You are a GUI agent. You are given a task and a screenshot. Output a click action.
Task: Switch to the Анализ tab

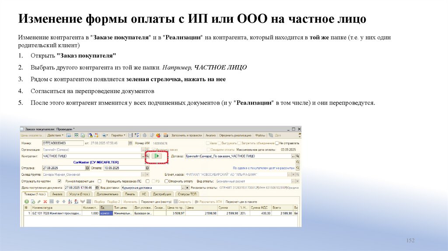(x=57, y=194)
